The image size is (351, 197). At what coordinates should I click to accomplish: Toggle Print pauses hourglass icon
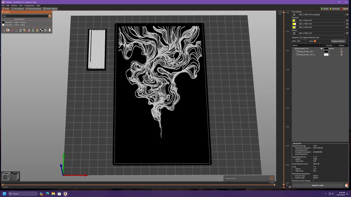[x=33, y=30]
